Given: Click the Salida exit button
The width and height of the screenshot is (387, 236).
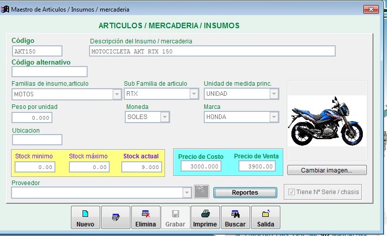Looking at the screenshot, I should click(x=265, y=218).
